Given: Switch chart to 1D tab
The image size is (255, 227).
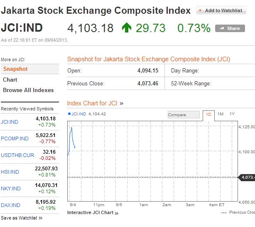Looking at the screenshot, I should (208, 114).
